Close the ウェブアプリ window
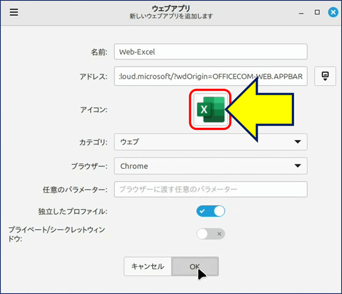The width and height of the screenshot is (342, 294). (333, 12)
